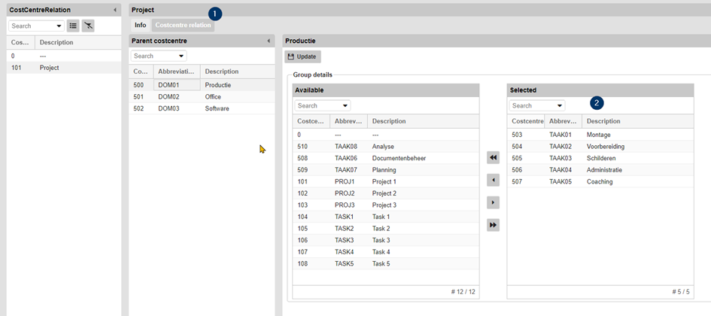The image size is (711, 316).
Task: Switch to the Info tab
Action: point(140,25)
